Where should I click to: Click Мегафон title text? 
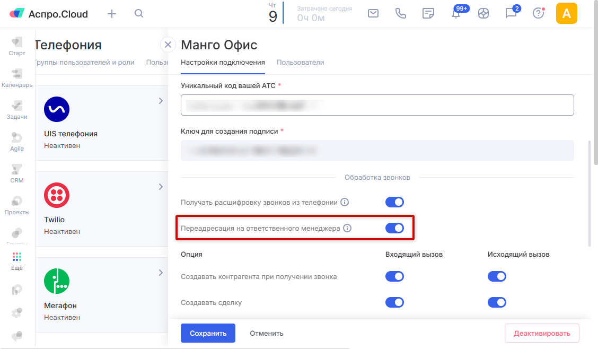coord(60,306)
